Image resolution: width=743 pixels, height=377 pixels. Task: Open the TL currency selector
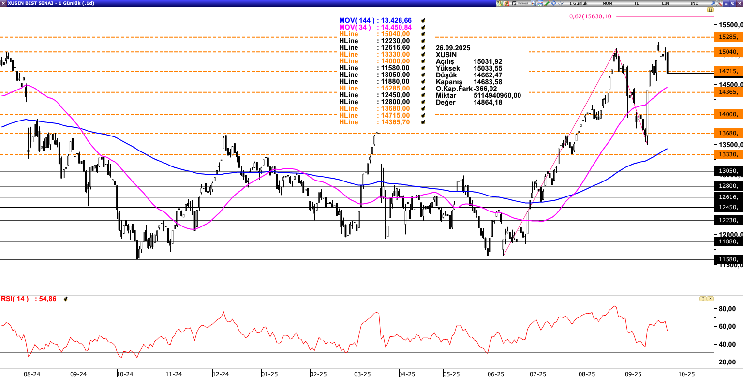coord(637,3)
